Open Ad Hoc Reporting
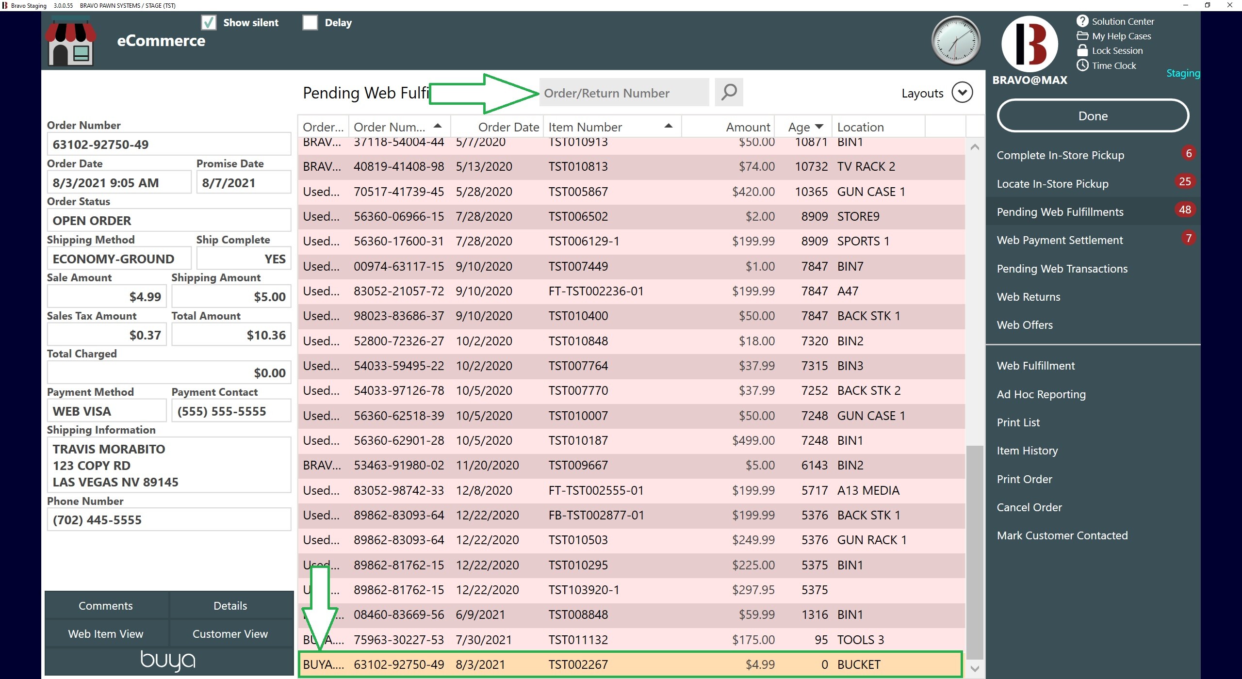Image resolution: width=1242 pixels, height=679 pixels. [1041, 394]
